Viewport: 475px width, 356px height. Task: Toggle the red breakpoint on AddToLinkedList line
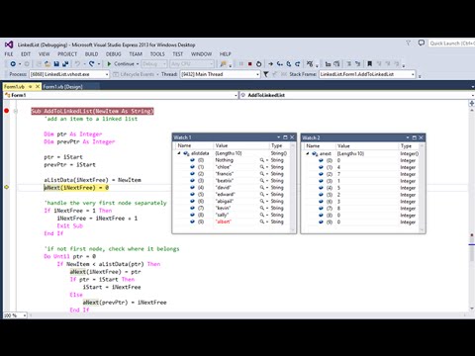(6, 111)
